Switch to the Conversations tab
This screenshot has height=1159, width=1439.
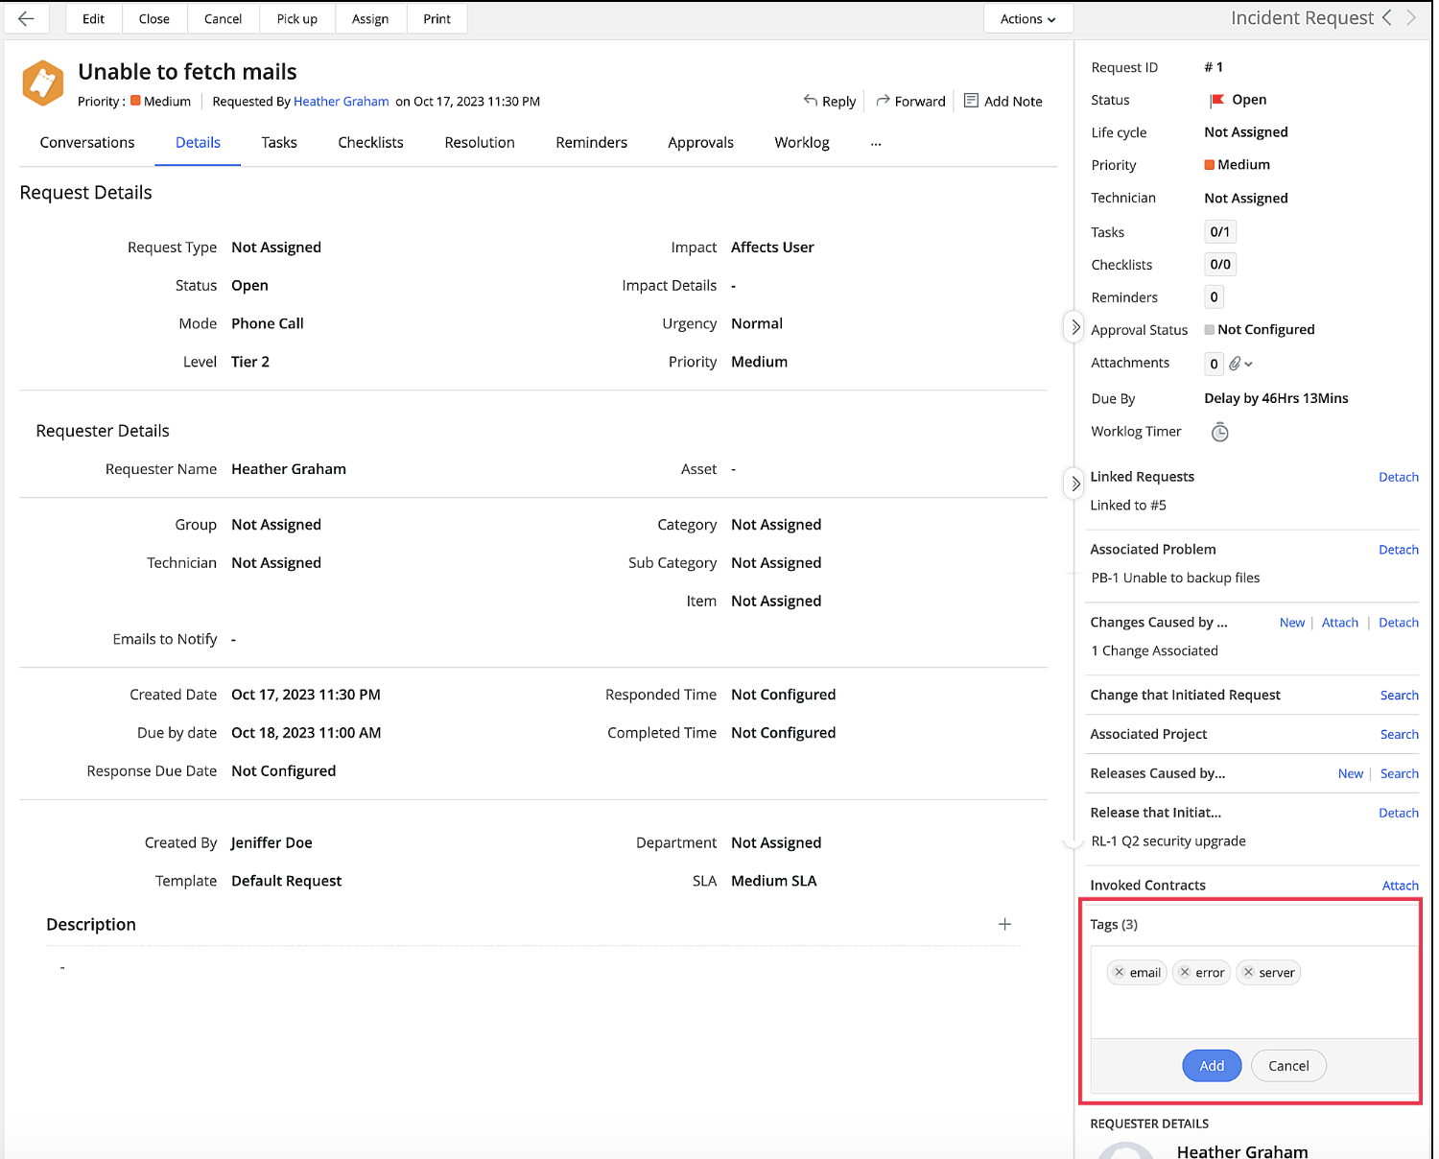click(87, 143)
